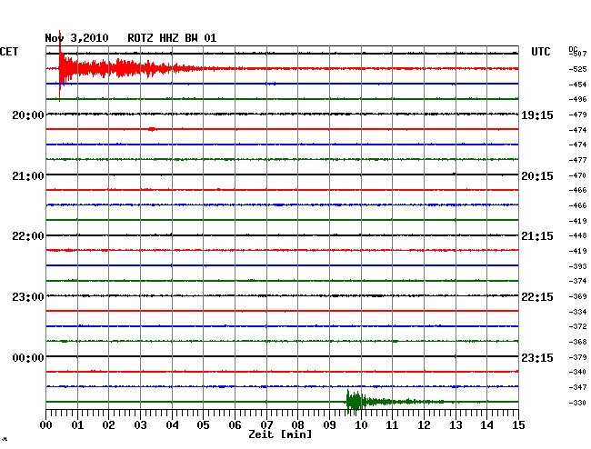This screenshot has width=591, height=449.
Task: Click the "11" minute axis label
Action: click(392, 425)
